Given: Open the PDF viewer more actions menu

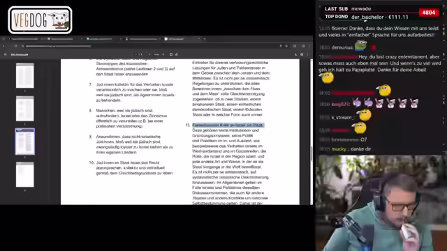Looking at the screenshot, I should (x=307, y=54).
